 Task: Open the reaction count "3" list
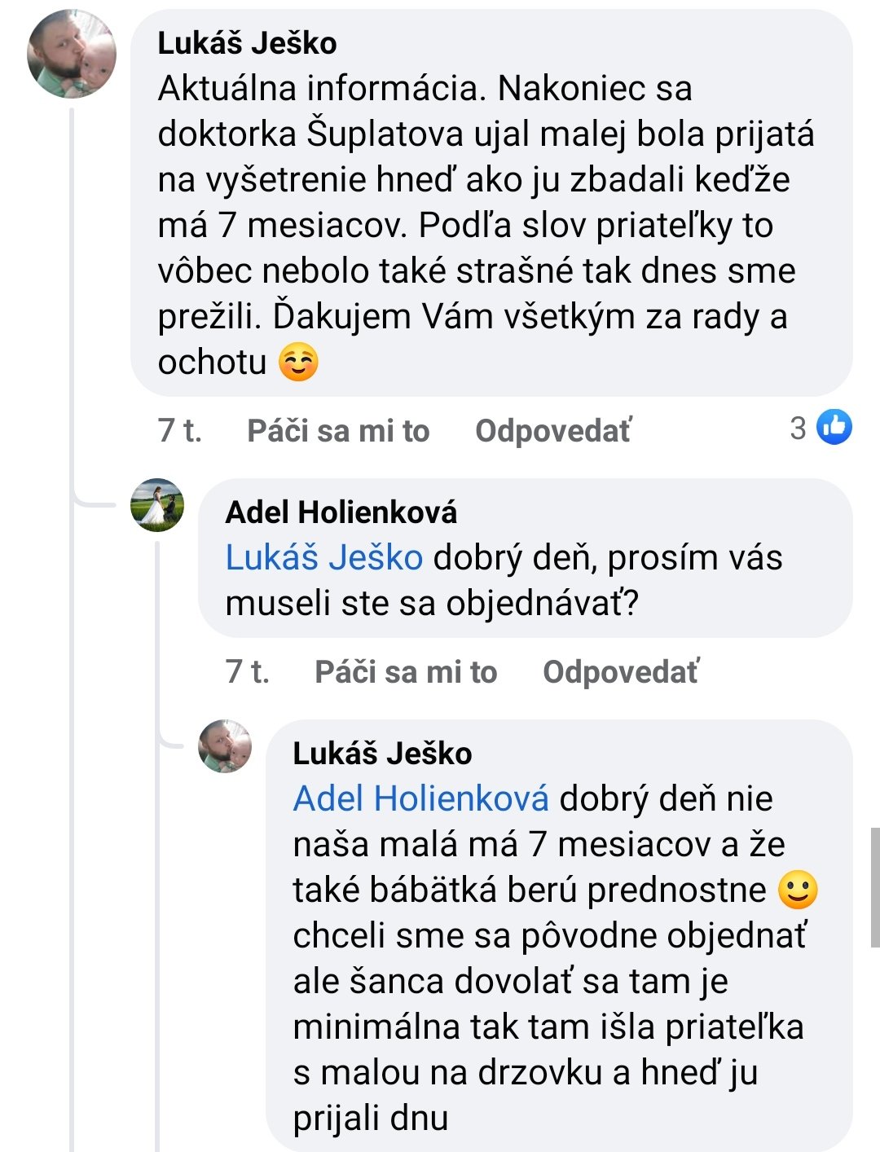[x=798, y=429]
